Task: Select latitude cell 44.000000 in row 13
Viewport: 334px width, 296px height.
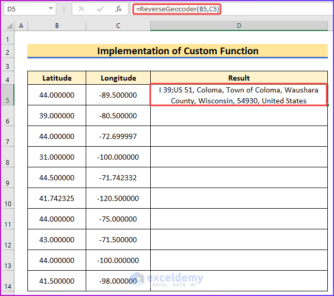Action: tap(57, 260)
